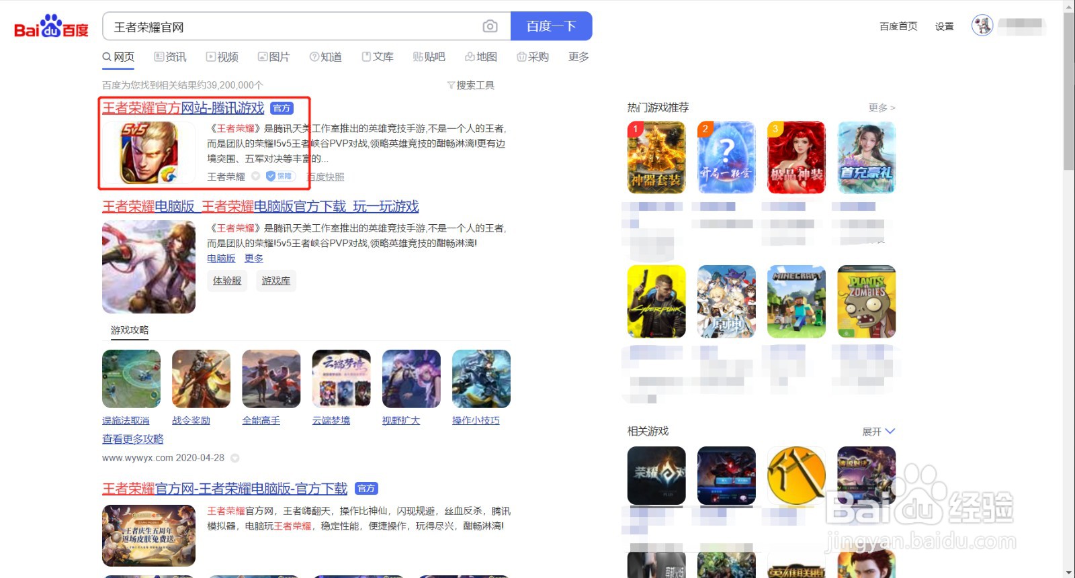Open the 首充豪礼 game icon
Viewport: 1075px width, 578px height.
[867, 158]
